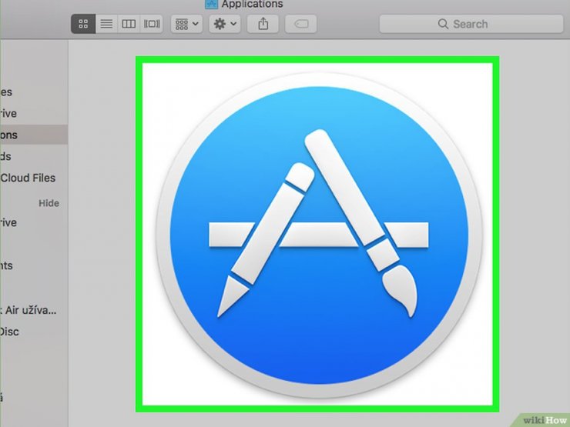
Task: Select the sidebar item ending in 'es'
Action: click(x=6, y=92)
